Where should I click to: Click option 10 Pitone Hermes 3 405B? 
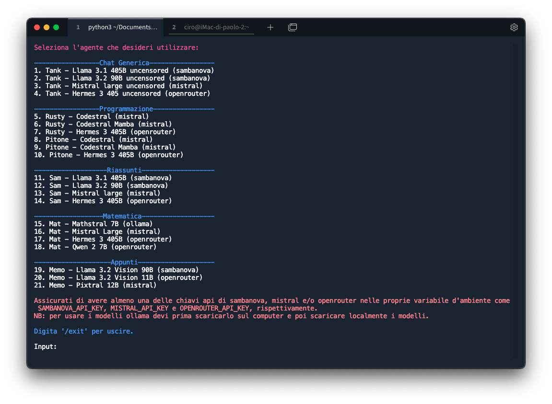(108, 155)
